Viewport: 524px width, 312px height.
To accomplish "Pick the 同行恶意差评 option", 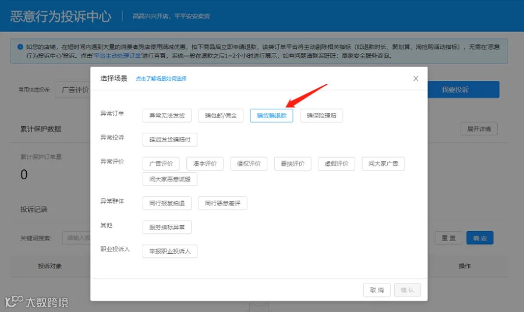I will click(x=222, y=203).
